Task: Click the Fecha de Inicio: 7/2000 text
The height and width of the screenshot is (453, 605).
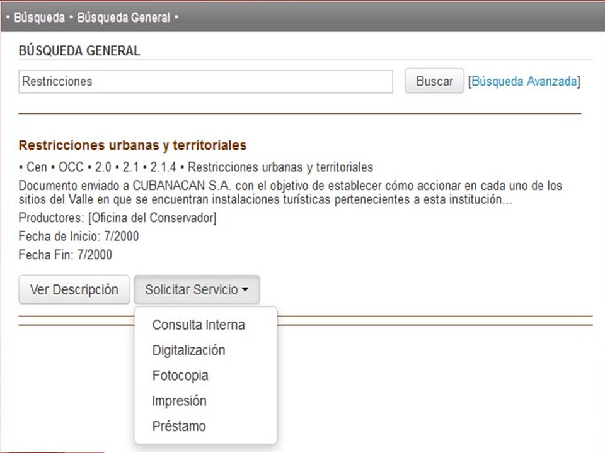Action: point(79,236)
